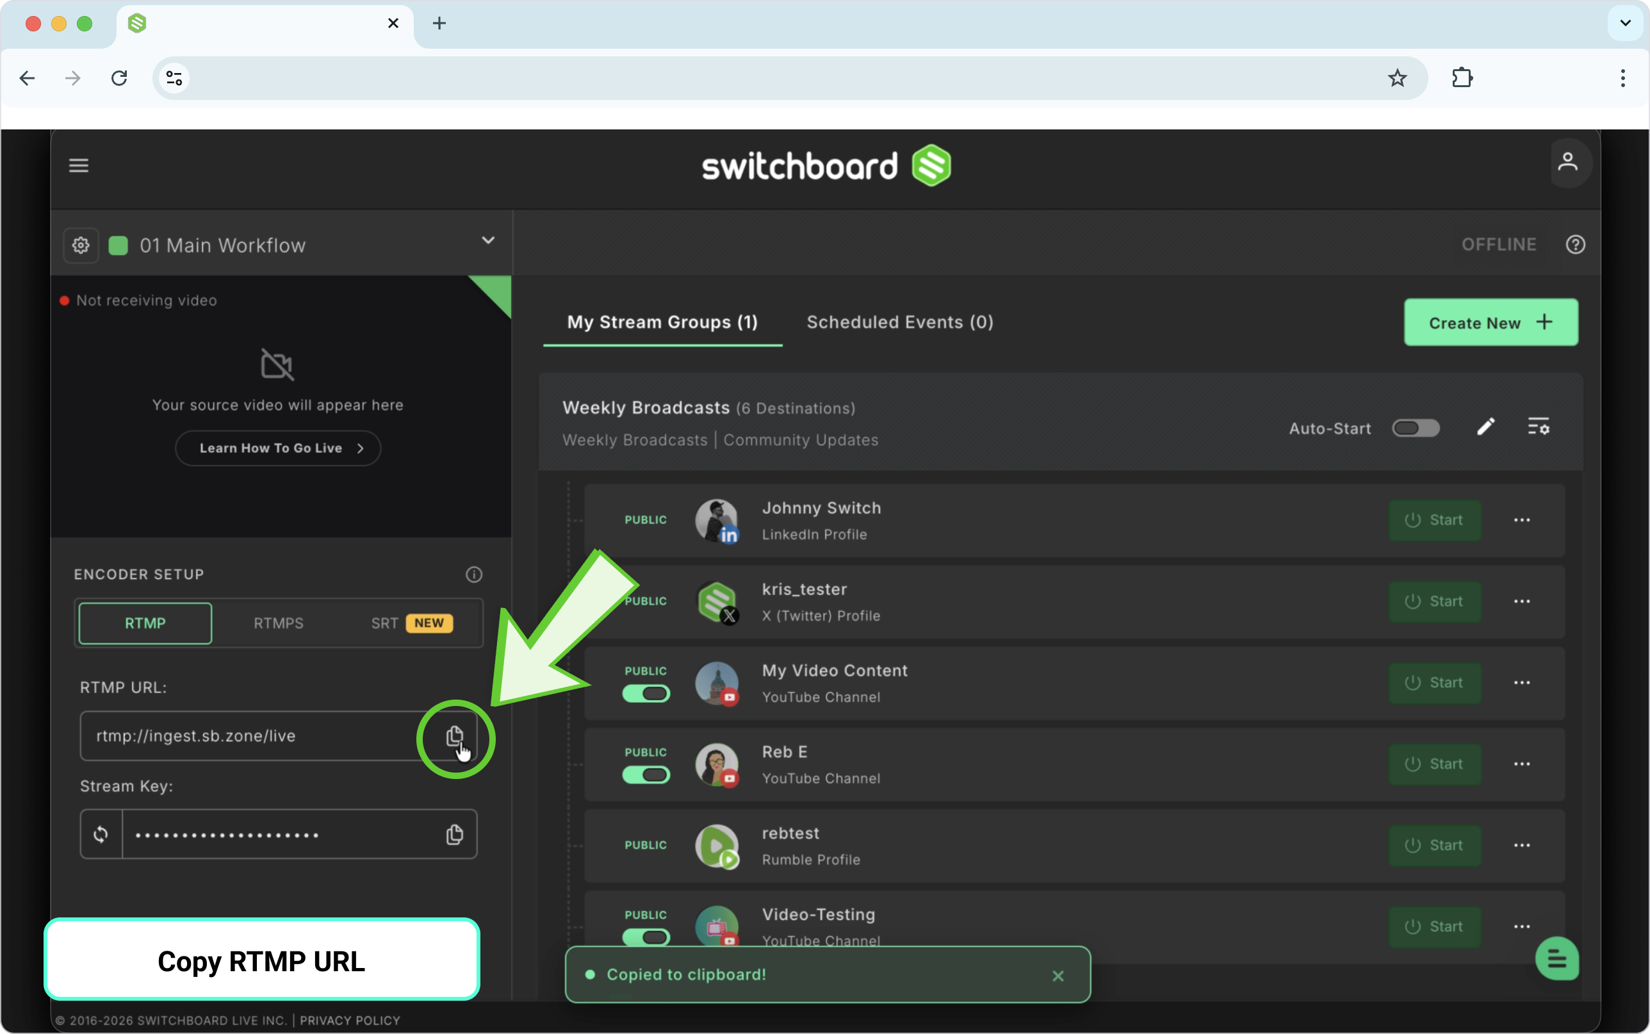This screenshot has height=1034, width=1650.
Task: Toggle My Video Content destination switch
Action: pos(646,693)
